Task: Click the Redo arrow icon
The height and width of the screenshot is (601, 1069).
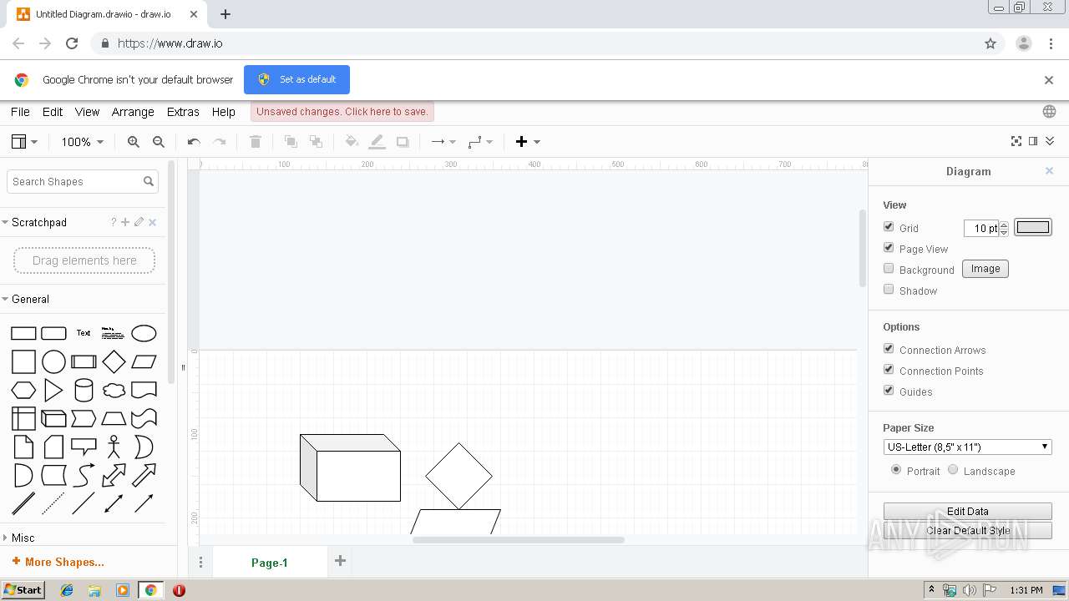Action: [220, 142]
